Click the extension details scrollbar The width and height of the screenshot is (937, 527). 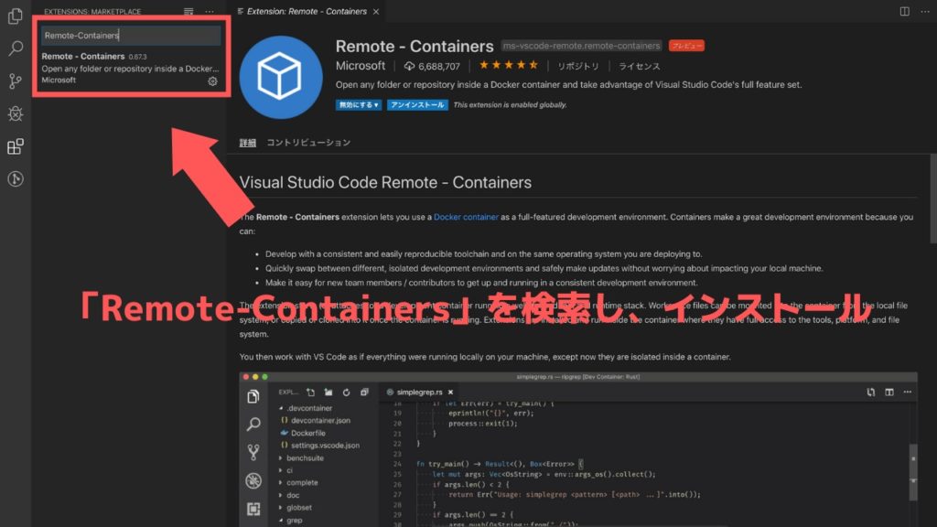[x=933, y=198]
